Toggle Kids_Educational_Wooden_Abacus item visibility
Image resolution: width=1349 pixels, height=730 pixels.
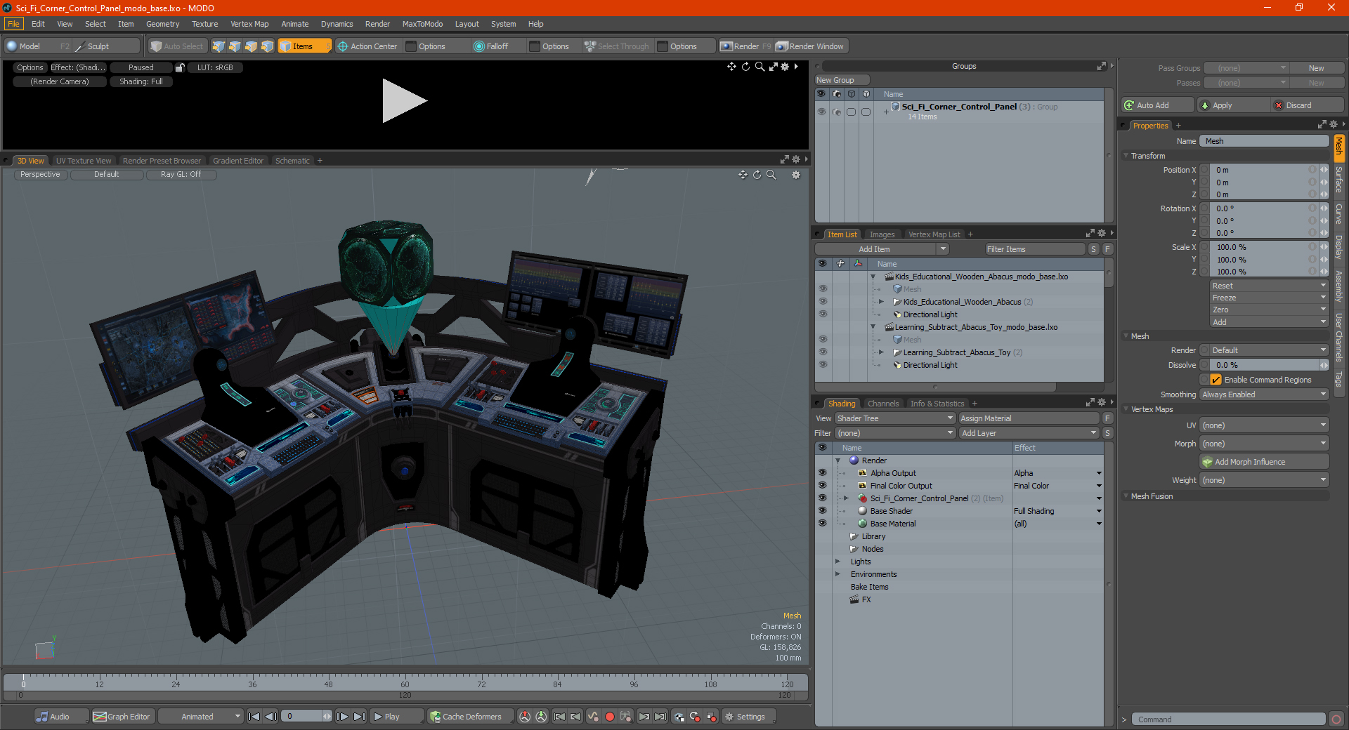point(823,302)
